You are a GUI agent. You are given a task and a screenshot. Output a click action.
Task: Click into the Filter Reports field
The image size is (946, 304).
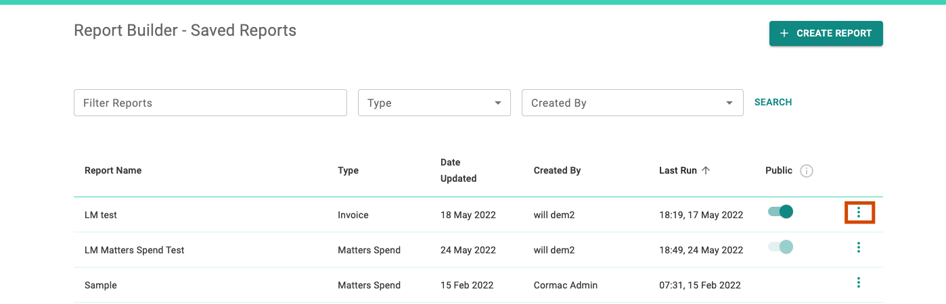(210, 103)
